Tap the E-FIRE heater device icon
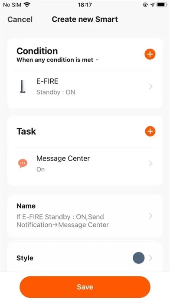Viewport: 170px width, 303px height. tap(23, 87)
